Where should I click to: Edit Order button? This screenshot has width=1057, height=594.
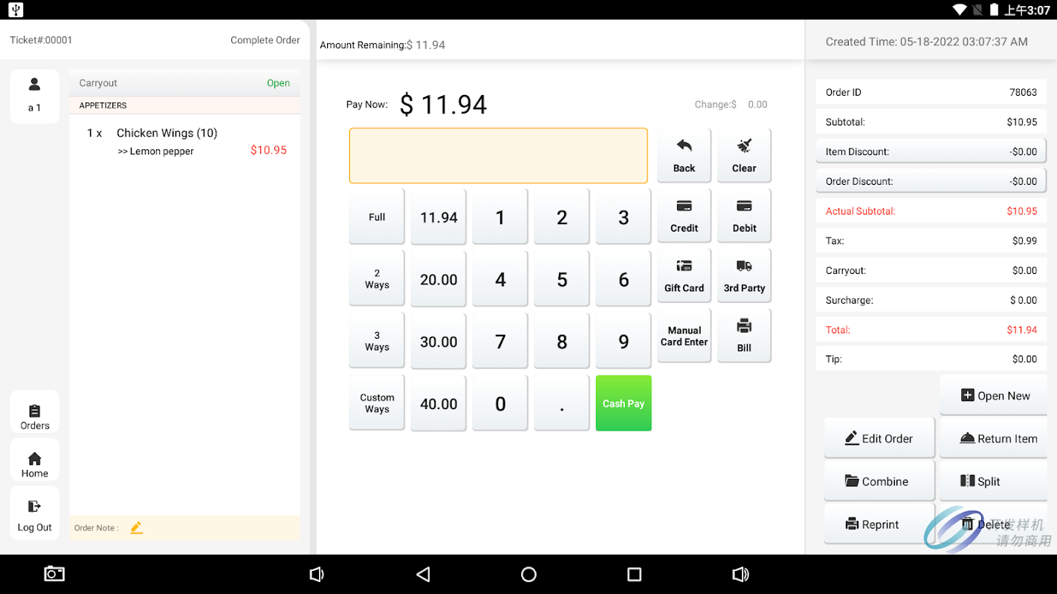pyautogui.click(x=879, y=438)
